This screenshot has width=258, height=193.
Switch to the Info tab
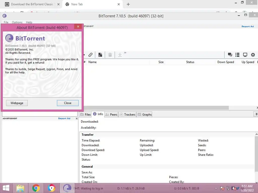coord(98,114)
